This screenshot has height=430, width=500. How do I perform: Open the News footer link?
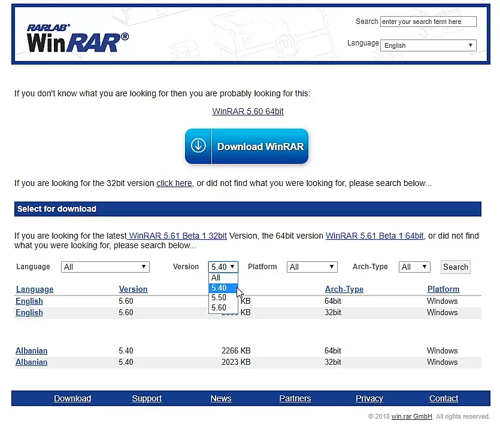tap(221, 398)
